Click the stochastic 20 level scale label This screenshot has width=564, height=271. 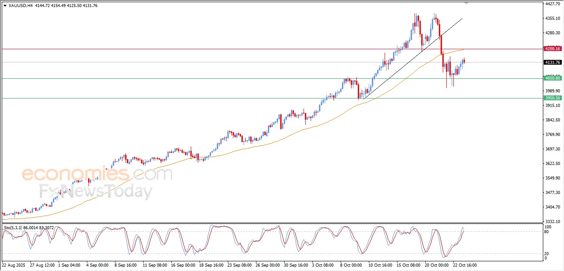pos(547,253)
